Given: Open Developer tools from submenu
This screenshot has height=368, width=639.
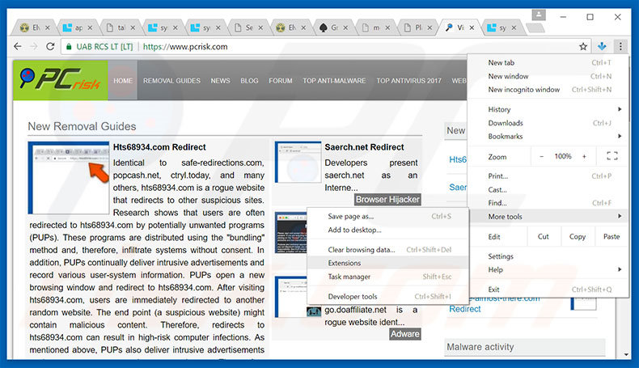Looking at the screenshot, I should tap(352, 297).
